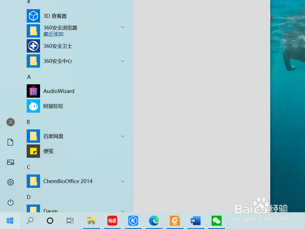305x229 pixels.
Task: Click the 360安全浏览器 folder icon
Action: click(33, 31)
